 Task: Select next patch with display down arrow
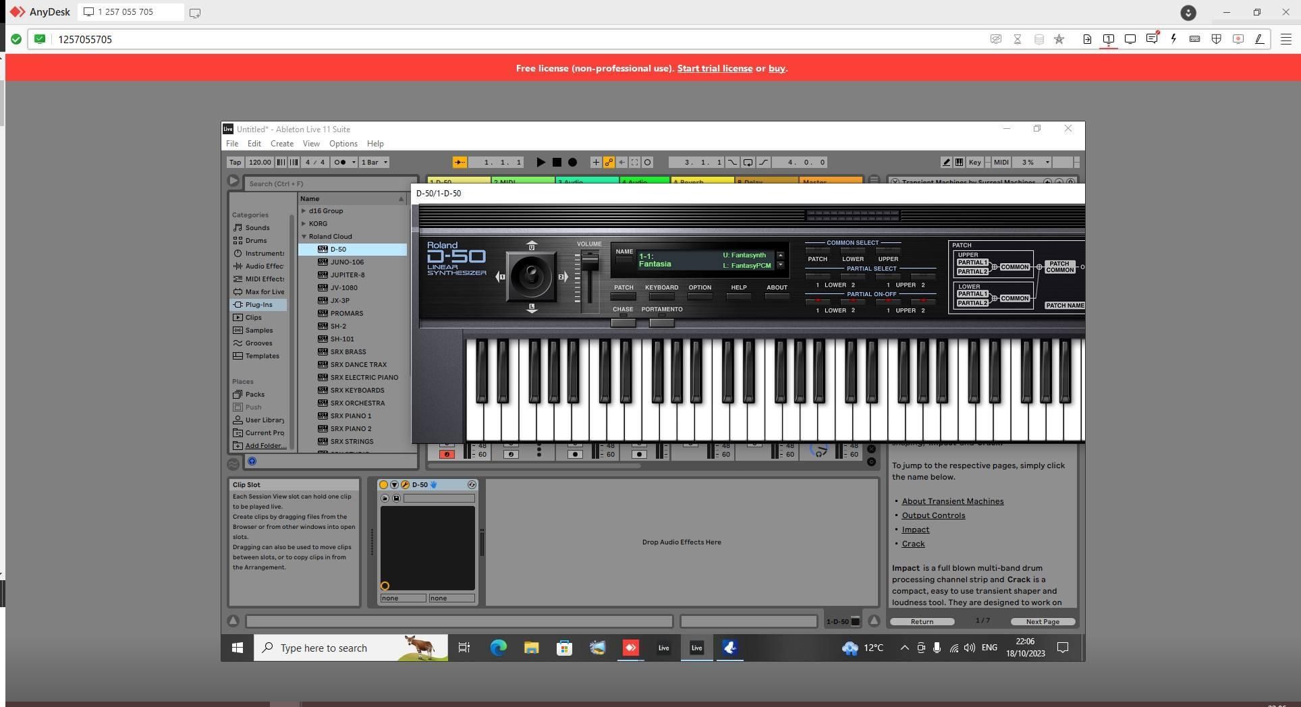[x=780, y=265]
